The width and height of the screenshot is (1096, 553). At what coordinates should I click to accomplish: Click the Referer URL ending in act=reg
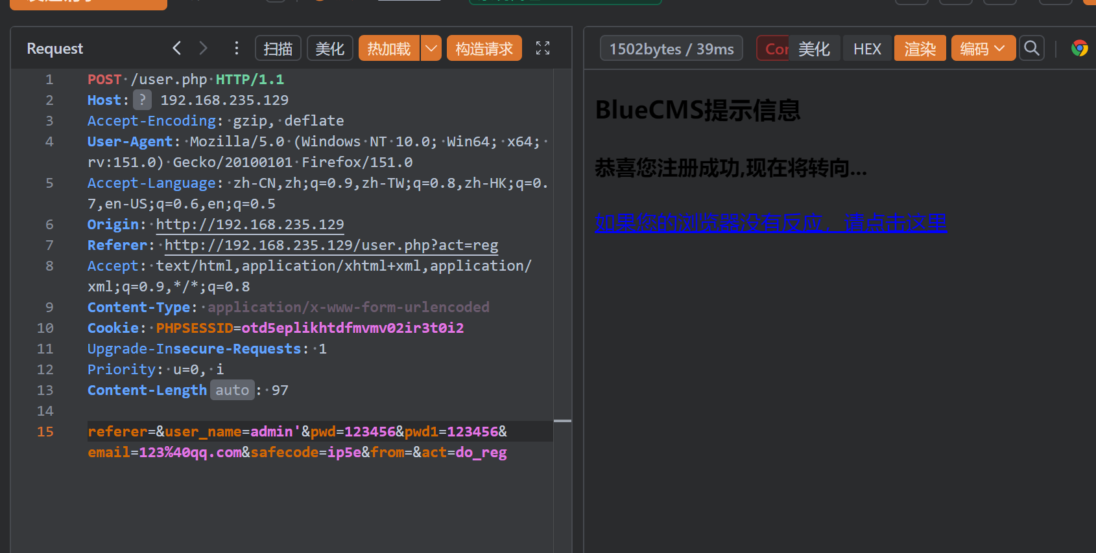point(331,245)
